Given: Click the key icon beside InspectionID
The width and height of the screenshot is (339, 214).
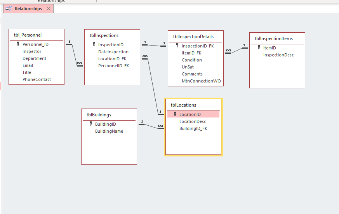Looking at the screenshot, I should tap(94, 44).
